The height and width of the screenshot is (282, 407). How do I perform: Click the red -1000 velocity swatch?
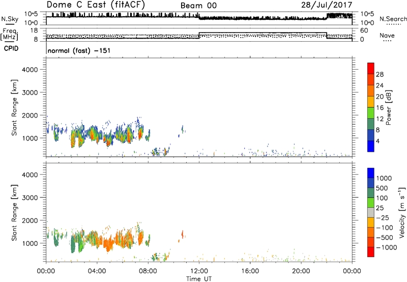pos(371,252)
